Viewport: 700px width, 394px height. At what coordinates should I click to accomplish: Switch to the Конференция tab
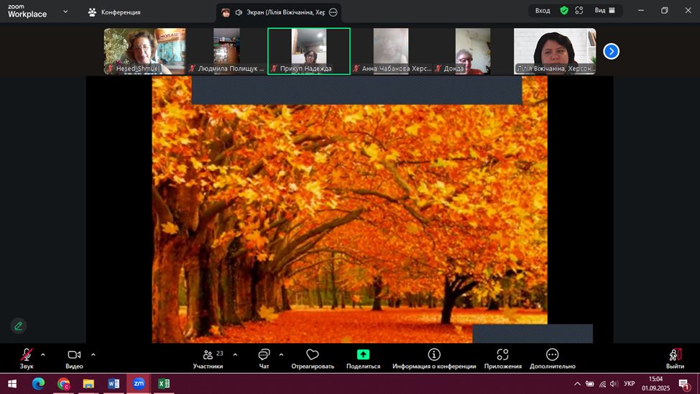click(114, 12)
